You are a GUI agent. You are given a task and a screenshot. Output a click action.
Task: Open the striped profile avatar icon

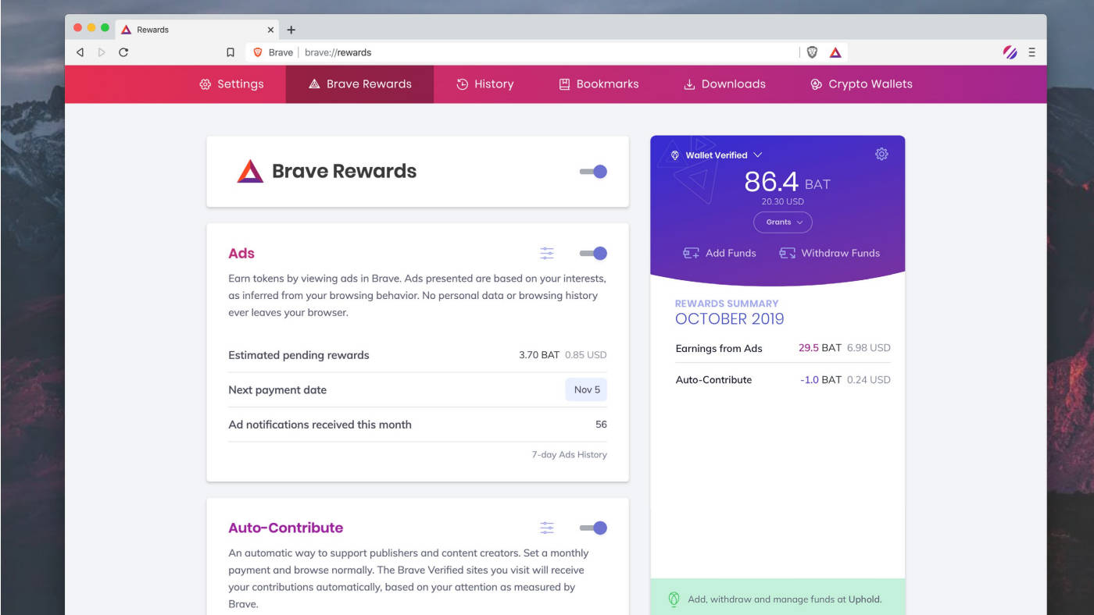1010,52
